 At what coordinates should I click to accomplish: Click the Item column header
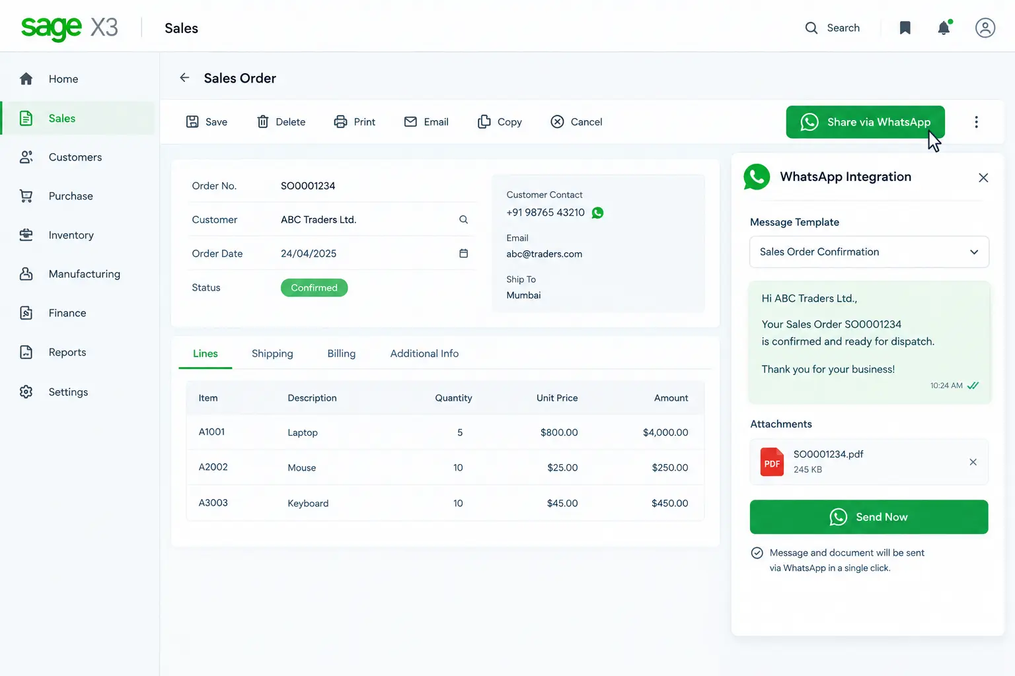point(208,398)
